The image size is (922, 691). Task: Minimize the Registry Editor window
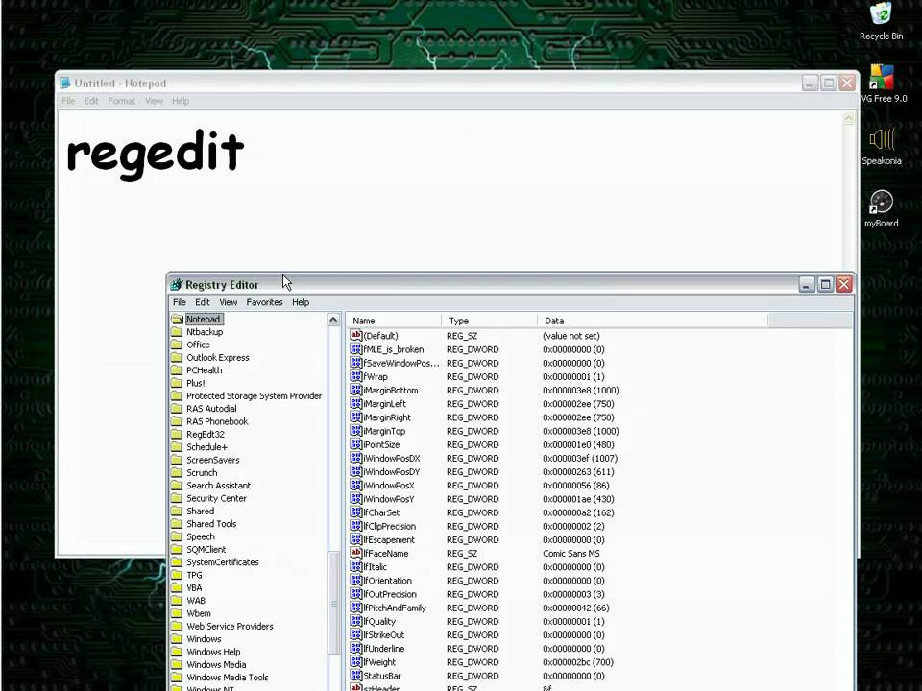click(x=807, y=285)
